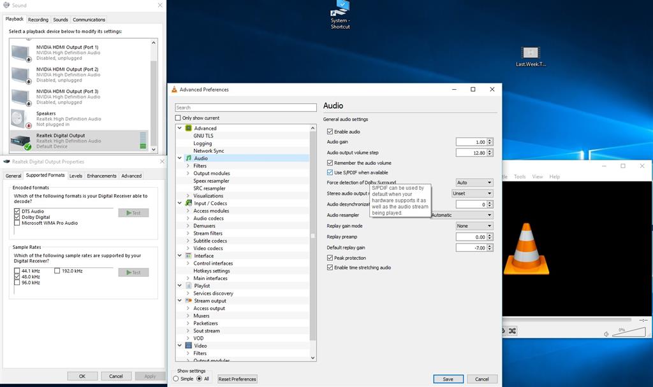Click the Interface category icon in tree
This screenshot has width=653, height=387.
188,256
